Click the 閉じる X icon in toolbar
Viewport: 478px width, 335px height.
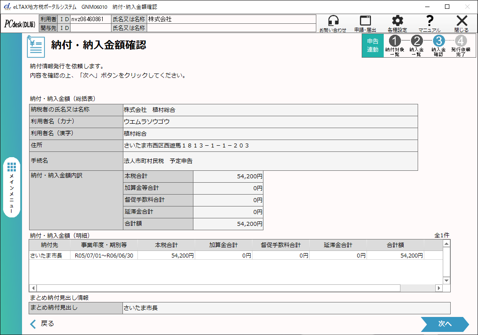pyautogui.click(x=462, y=23)
